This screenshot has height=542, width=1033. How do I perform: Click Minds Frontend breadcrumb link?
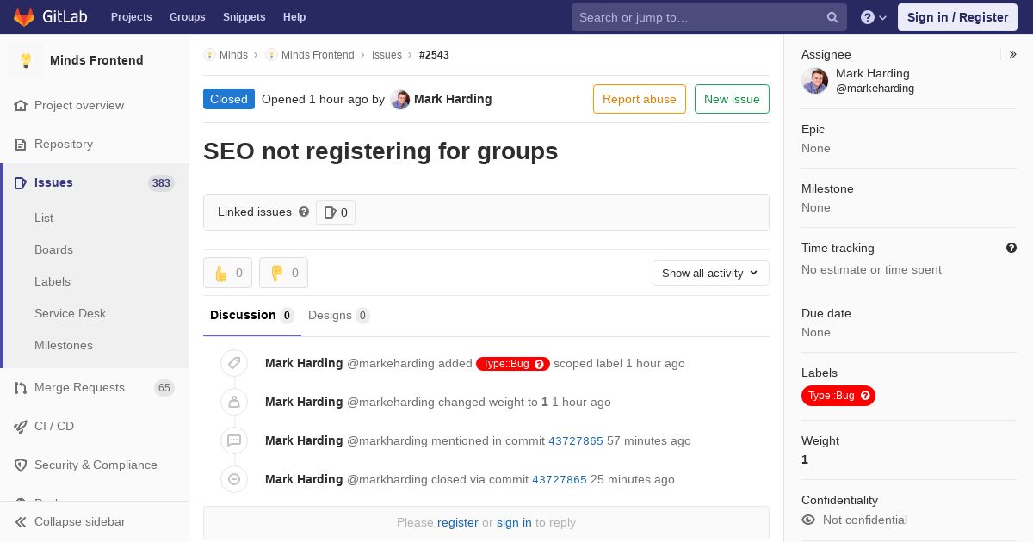[318, 55]
